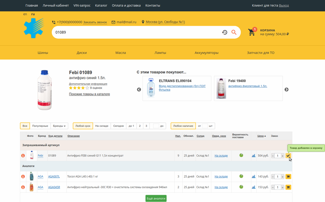Open search history clock icon
Image resolution: width=325 pixels, height=202 pixels.
225,33
